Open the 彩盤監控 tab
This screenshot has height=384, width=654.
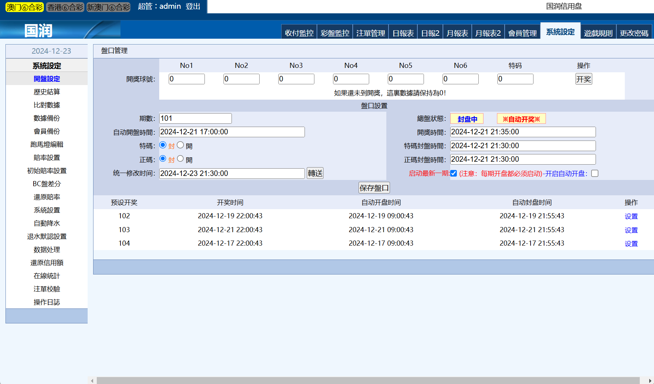point(334,33)
